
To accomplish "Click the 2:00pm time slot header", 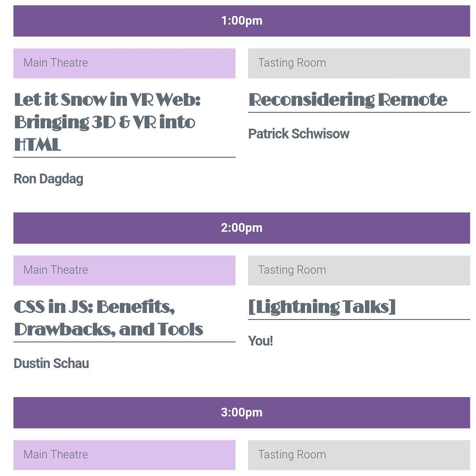I will 242,228.
